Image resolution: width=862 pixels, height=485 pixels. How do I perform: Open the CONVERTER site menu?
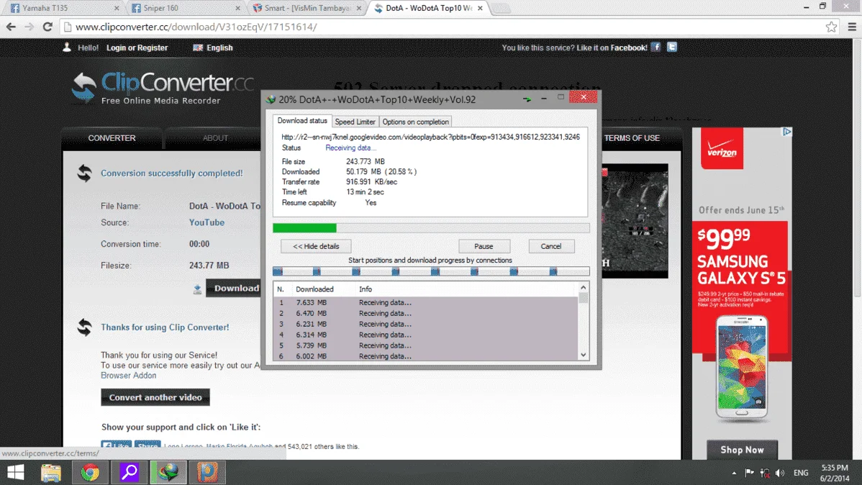(112, 138)
